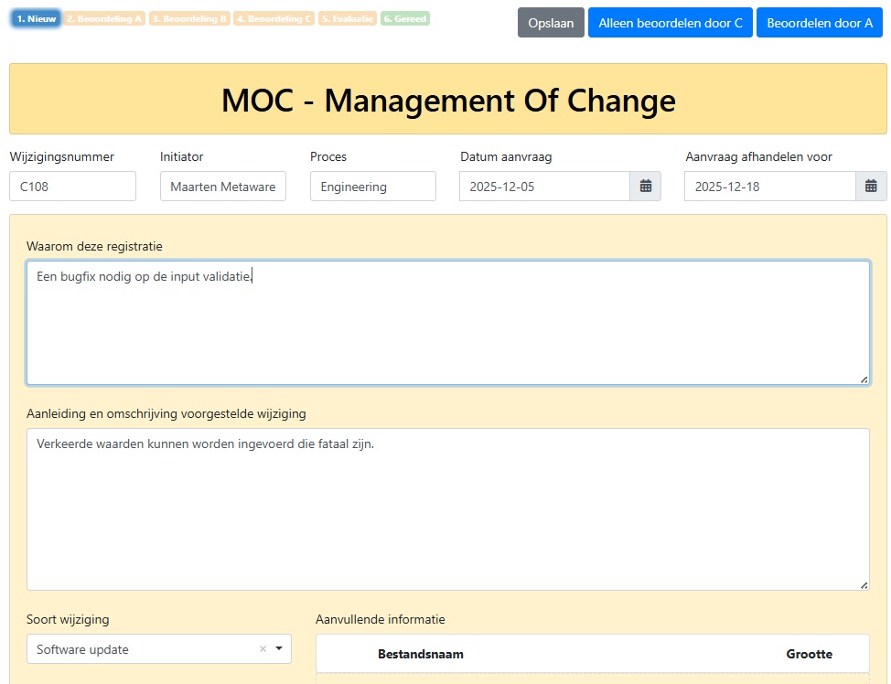The image size is (891, 684).
Task: Select the 5. Evaluatie step
Action: (x=348, y=18)
